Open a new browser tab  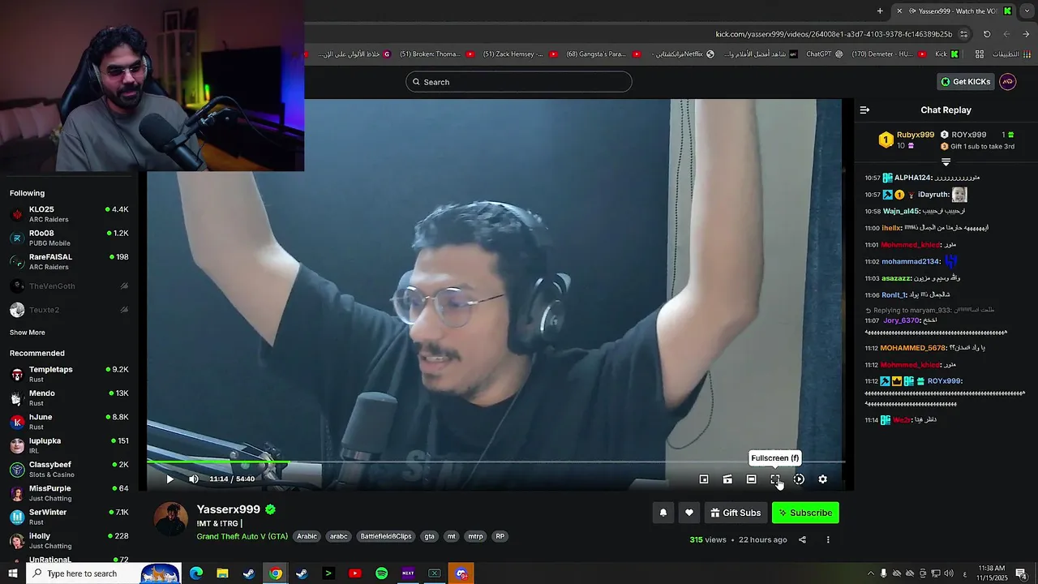[x=880, y=11]
